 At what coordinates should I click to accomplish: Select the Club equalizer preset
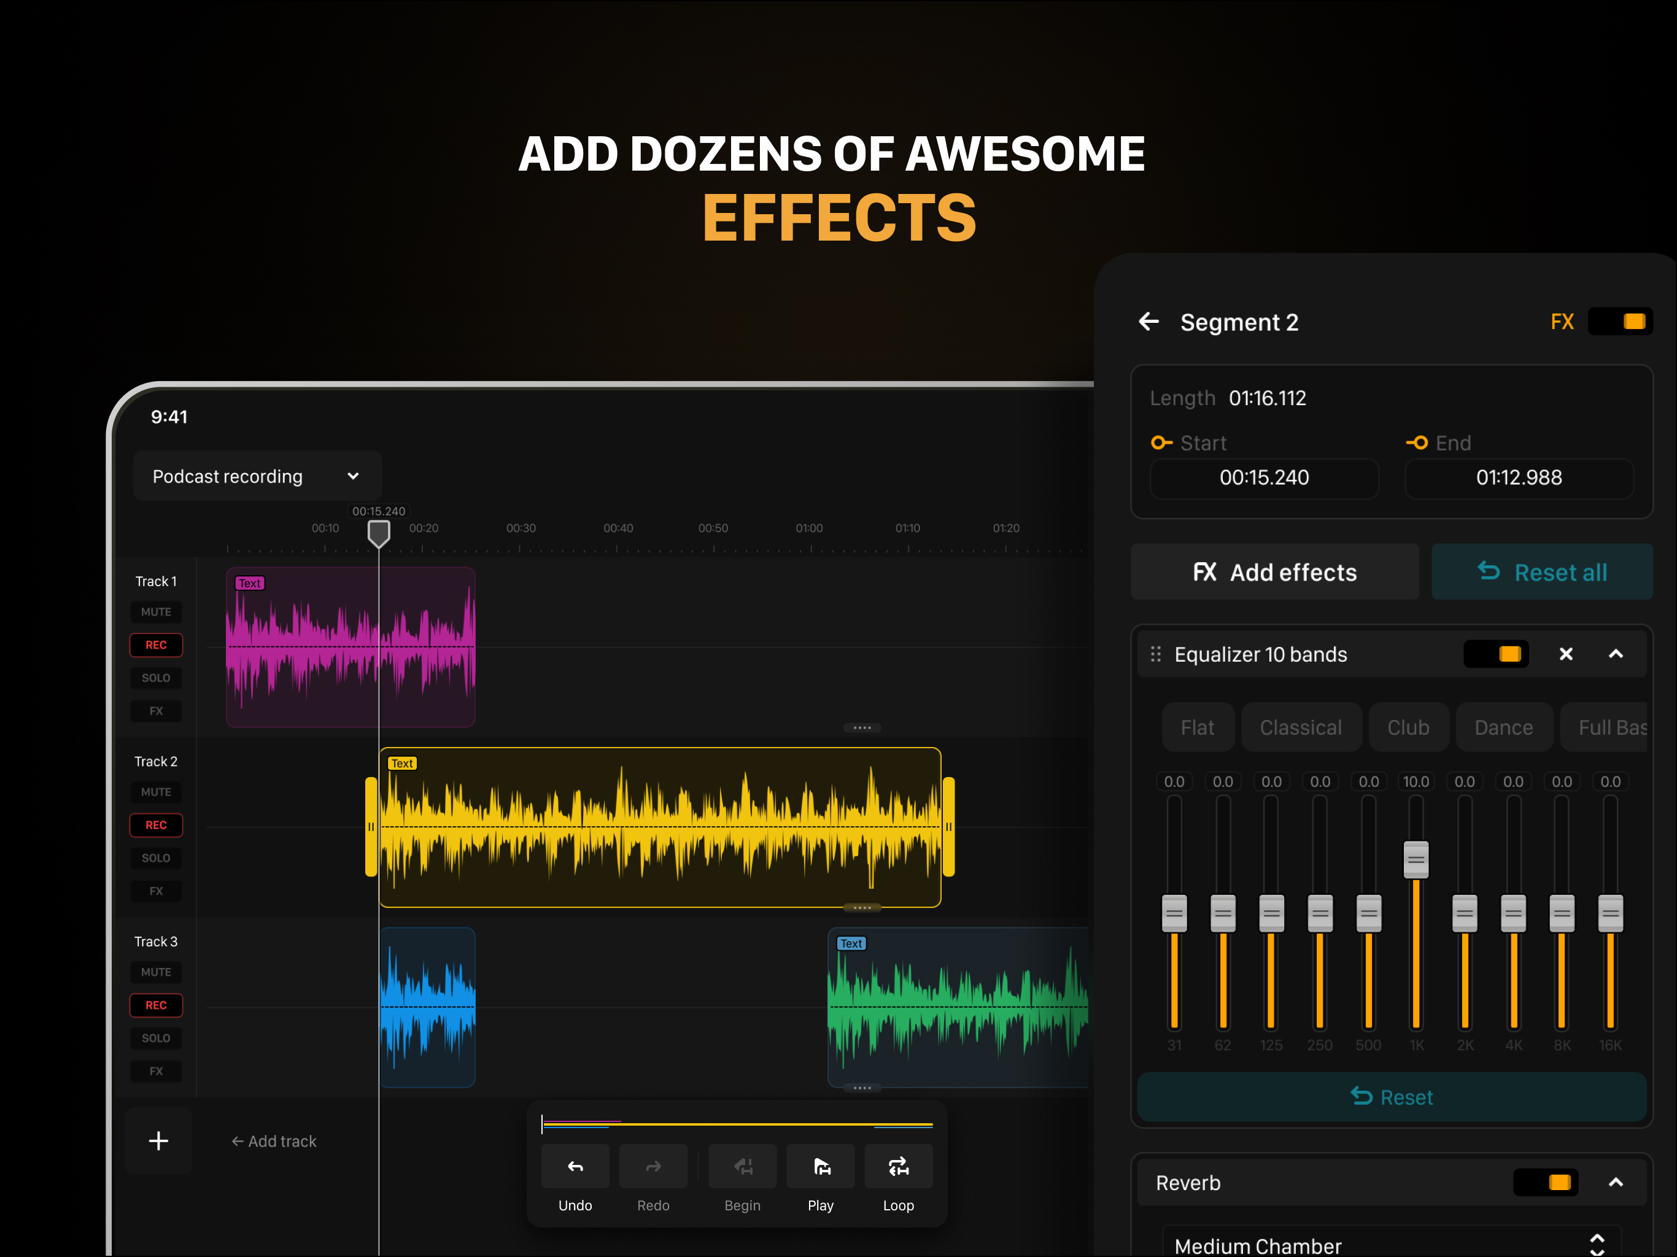click(1409, 727)
